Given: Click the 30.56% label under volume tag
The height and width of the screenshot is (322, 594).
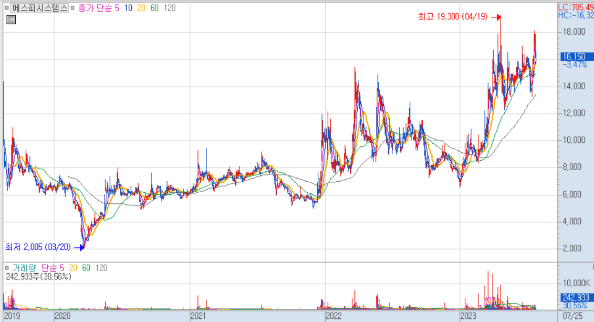Looking at the screenshot, I should tap(575, 305).
